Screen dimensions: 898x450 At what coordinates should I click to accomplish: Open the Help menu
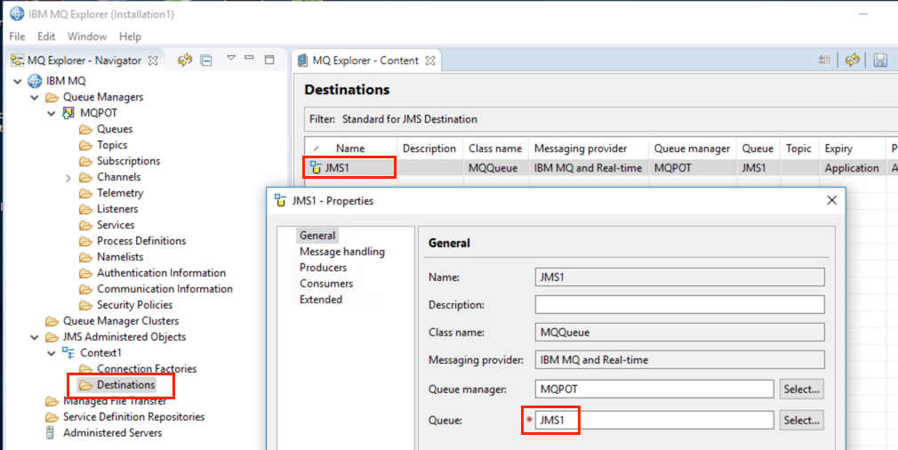click(130, 36)
